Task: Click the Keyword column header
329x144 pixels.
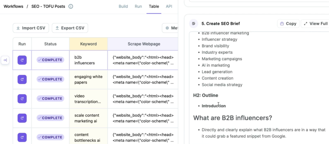Action: point(88,44)
